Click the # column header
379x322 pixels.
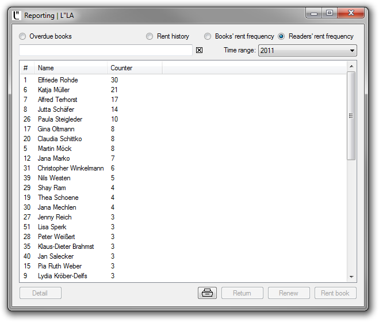tap(26, 68)
